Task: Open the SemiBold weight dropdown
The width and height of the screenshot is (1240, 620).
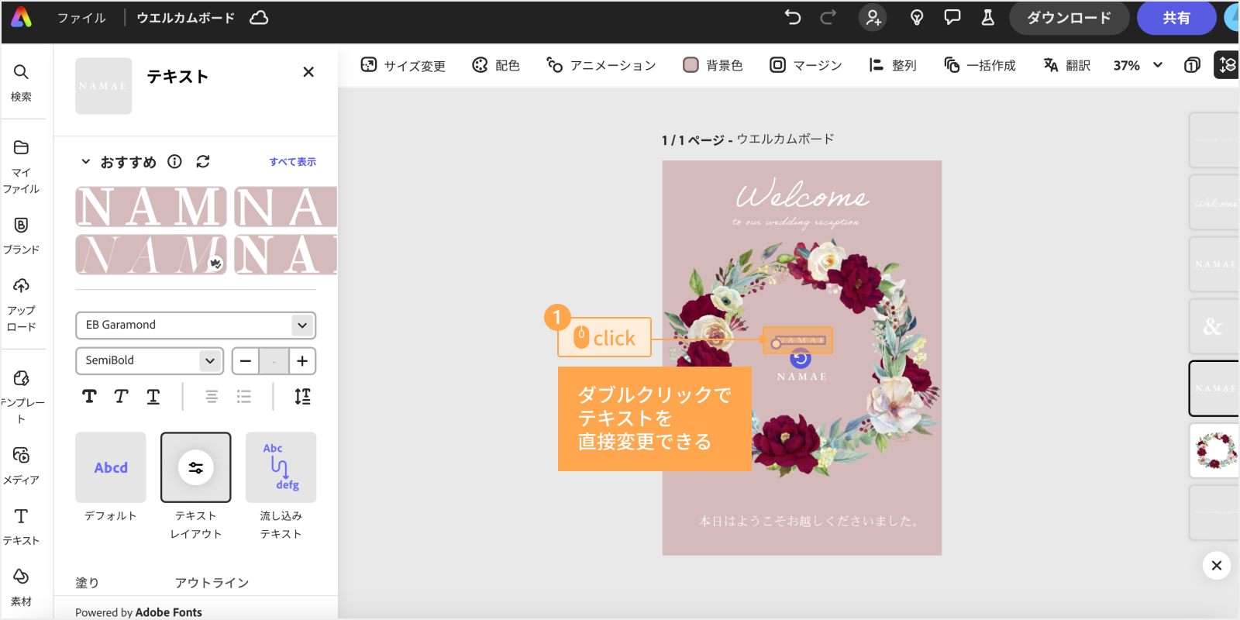Action: [150, 361]
